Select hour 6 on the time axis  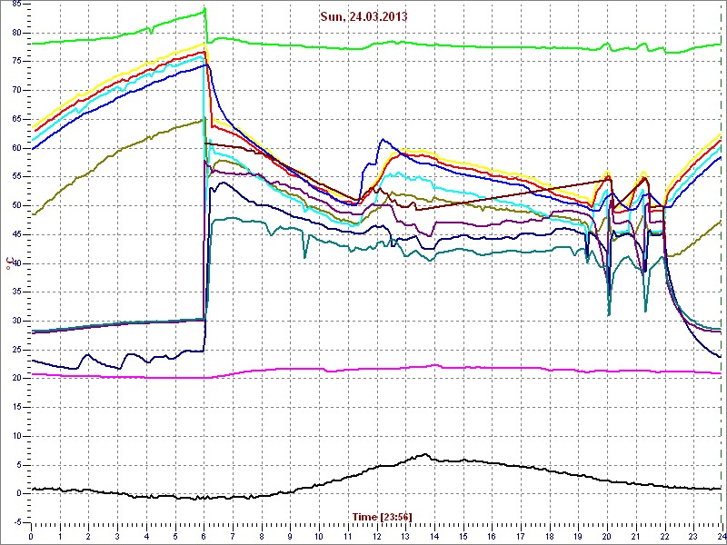tap(204, 535)
